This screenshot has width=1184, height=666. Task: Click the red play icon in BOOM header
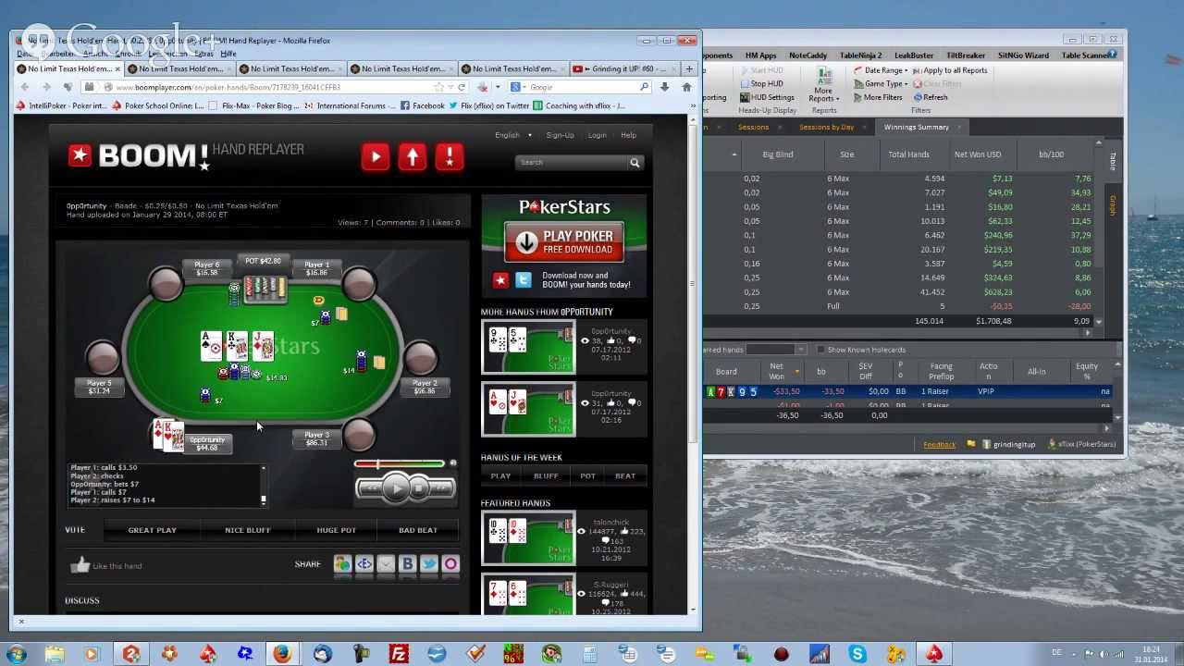click(375, 156)
